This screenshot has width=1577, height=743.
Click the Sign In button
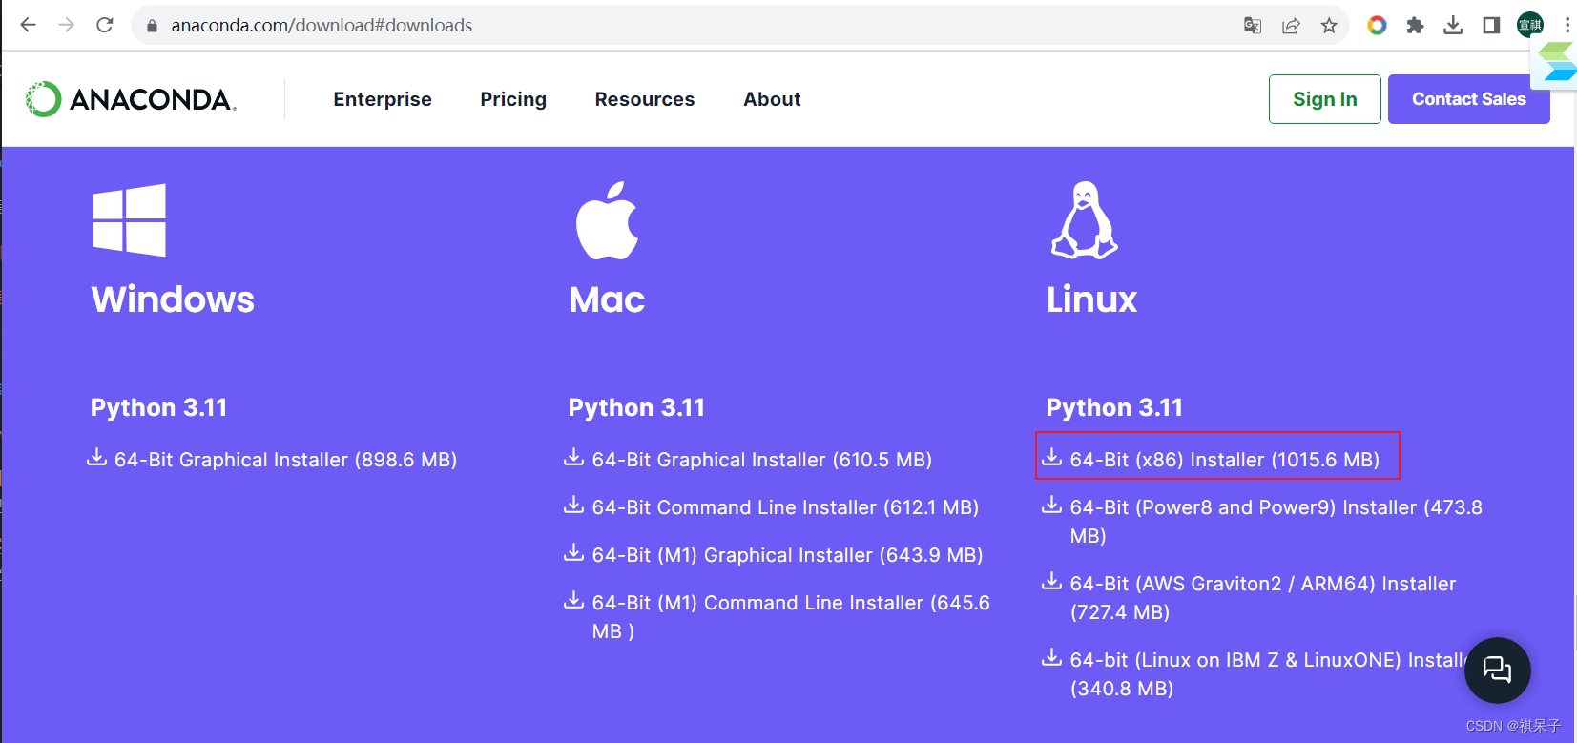click(1324, 99)
